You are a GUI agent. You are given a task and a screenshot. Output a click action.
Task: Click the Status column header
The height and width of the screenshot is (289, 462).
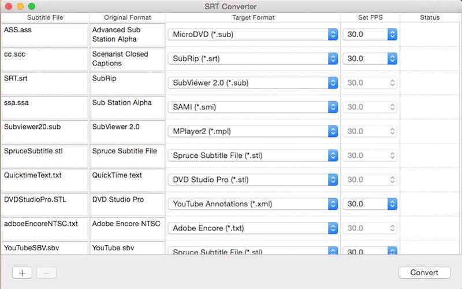(430, 18)
